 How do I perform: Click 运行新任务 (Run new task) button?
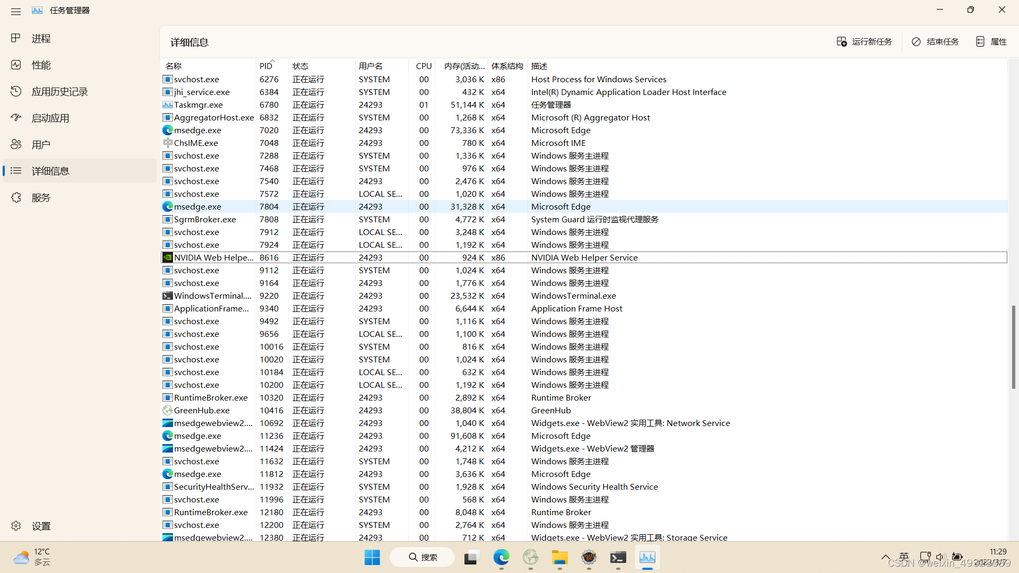[x=864, y=41]
